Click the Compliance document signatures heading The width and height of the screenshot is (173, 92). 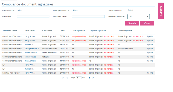[x=27, y=4]
